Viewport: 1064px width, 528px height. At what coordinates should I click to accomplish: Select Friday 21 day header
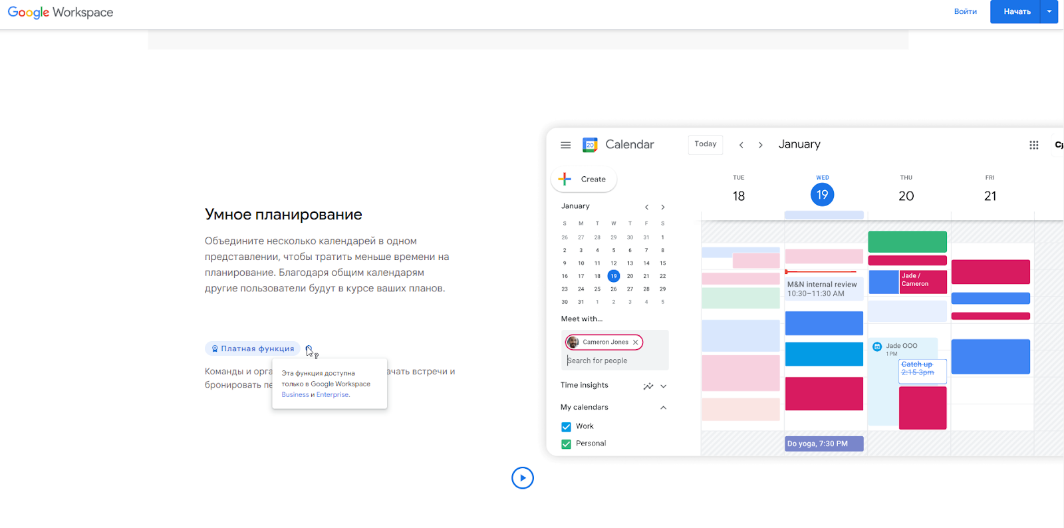tap(990, 189)
